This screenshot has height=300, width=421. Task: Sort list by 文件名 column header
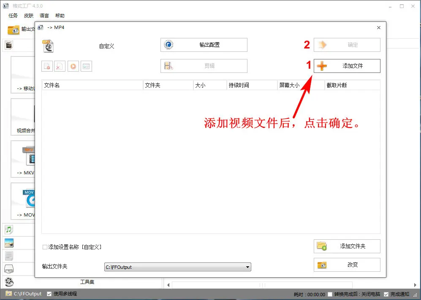pyautogui.click(x=92, y=85)
